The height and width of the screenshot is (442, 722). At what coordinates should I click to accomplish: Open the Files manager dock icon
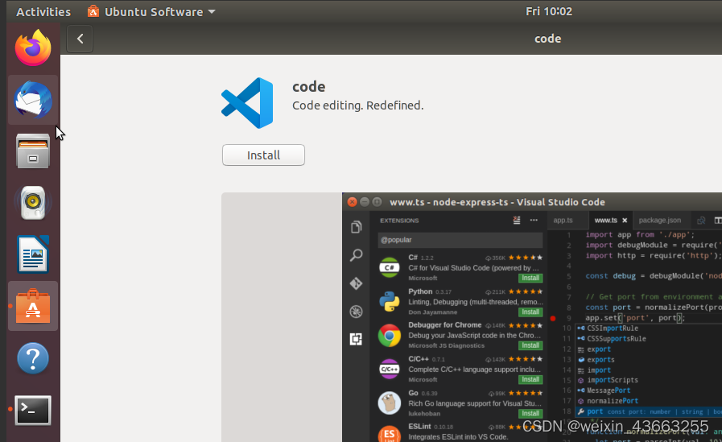pyautogui.click(x=33, y=151)
